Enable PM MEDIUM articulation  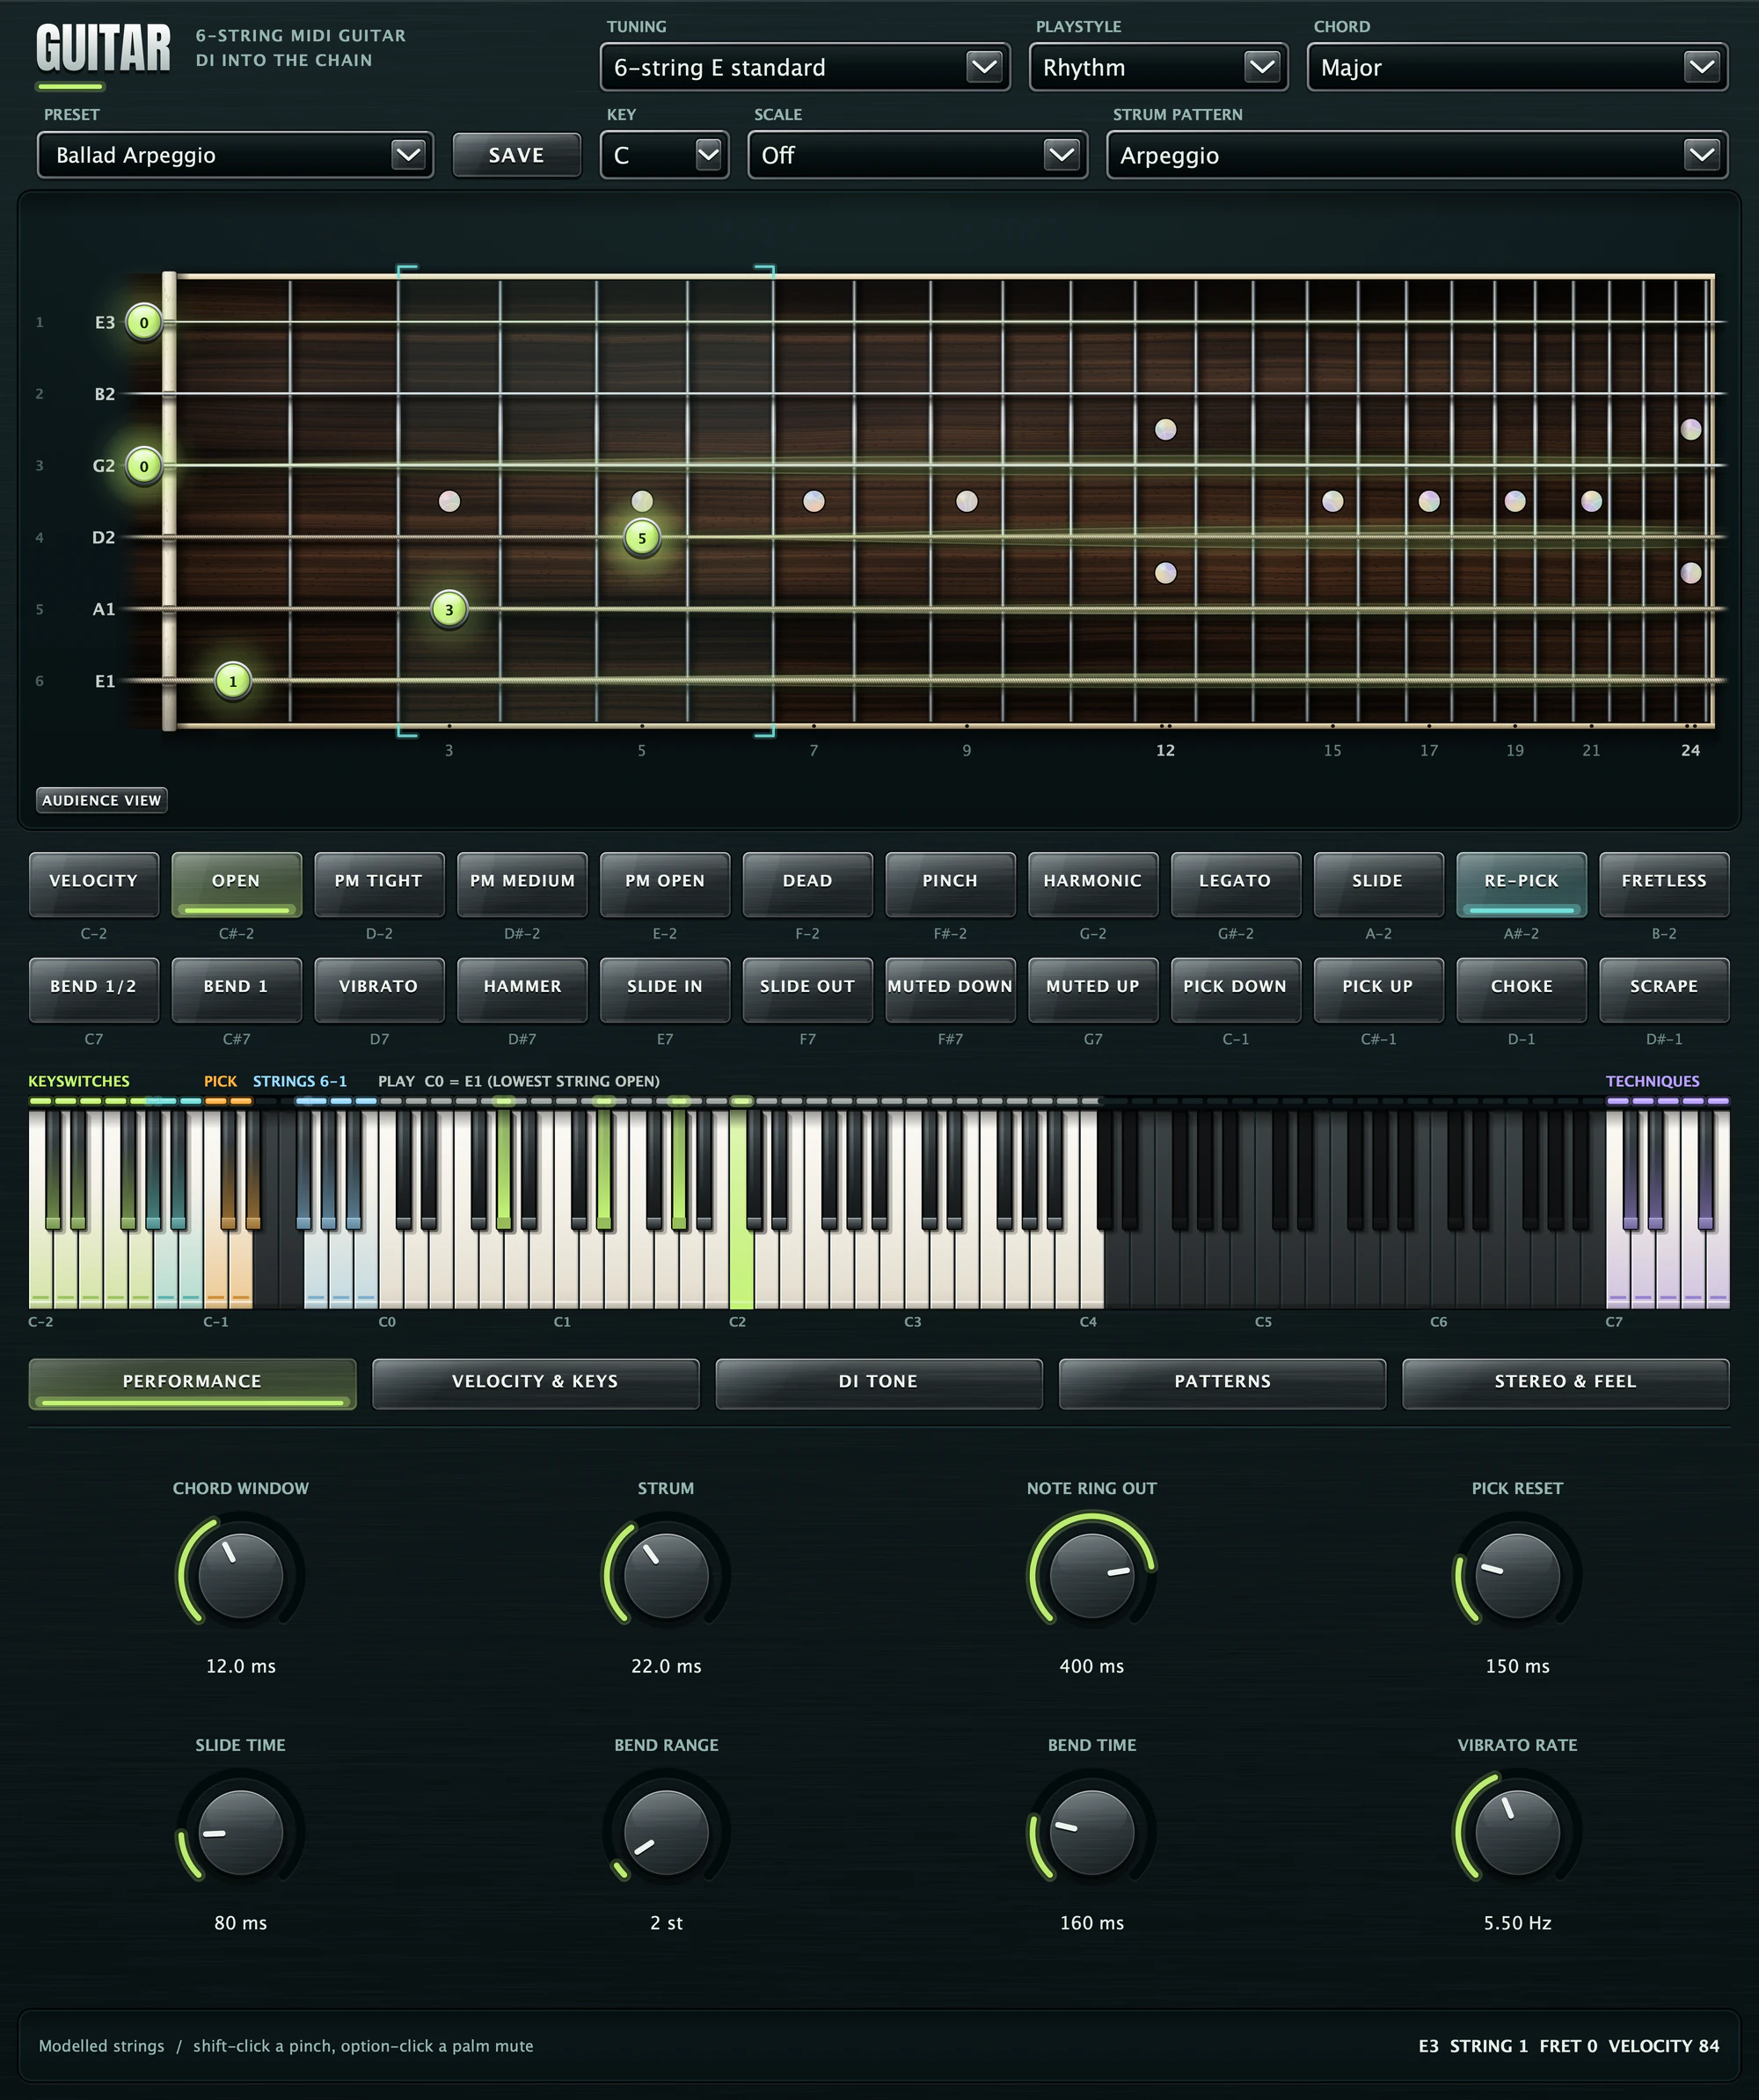pyautogui.click(x=522, y=884)
